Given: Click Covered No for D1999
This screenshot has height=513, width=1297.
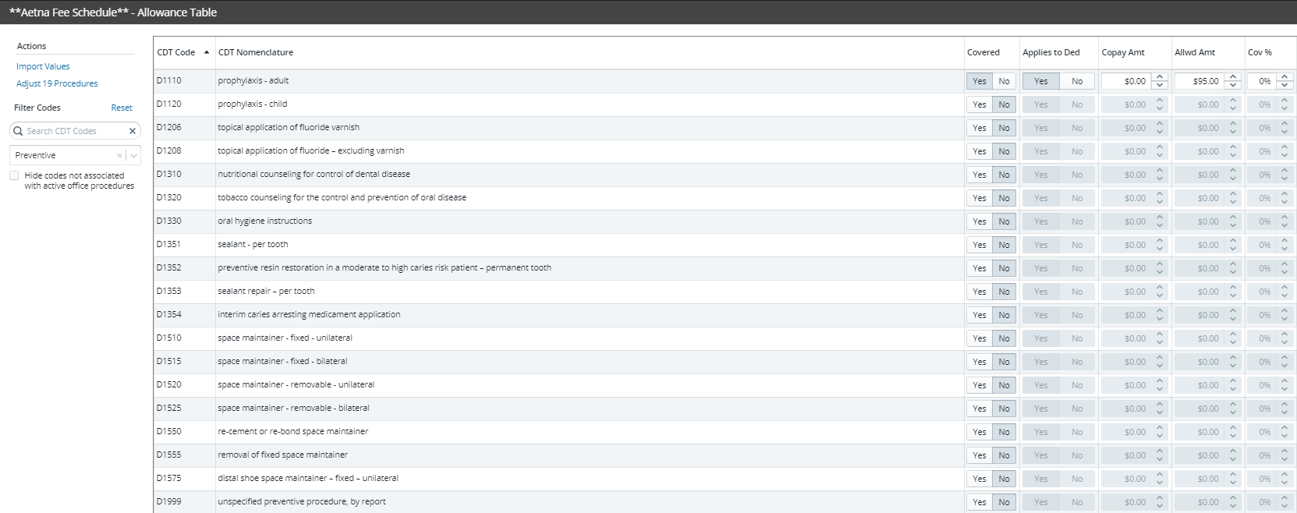Looking at the screenshot, I should click(1004, 502).
